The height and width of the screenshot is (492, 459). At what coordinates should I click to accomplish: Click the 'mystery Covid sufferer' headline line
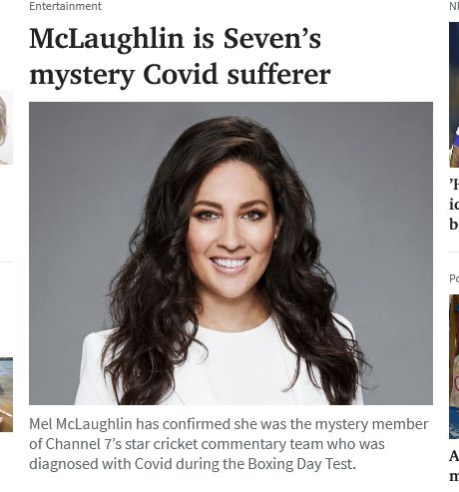point(180,75)
